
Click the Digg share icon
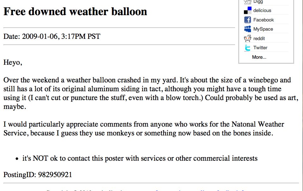click(247, 2)
